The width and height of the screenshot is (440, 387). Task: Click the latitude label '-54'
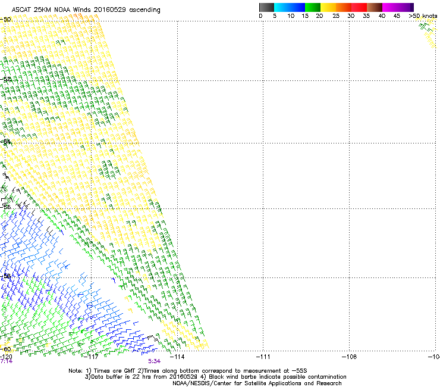tap(5, 142)
